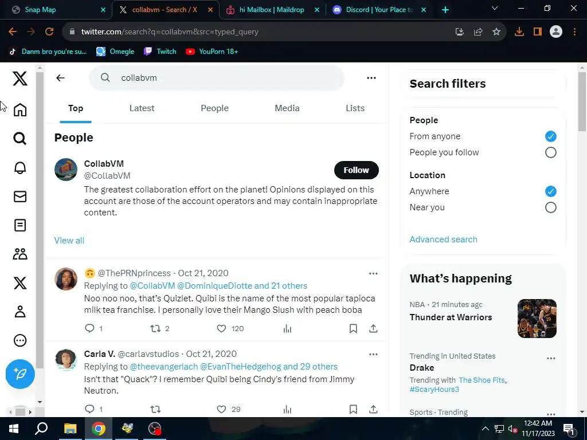Open more menu on ThePRNprincess post

(x=373, y=273)
